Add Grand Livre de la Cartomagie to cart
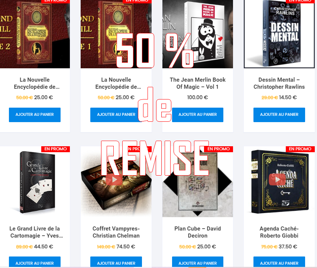This screenshot has width=317, height=268. [x=35, y=262]
